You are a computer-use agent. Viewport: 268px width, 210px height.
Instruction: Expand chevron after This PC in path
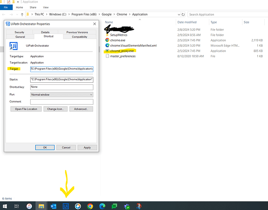pos(47,14)
